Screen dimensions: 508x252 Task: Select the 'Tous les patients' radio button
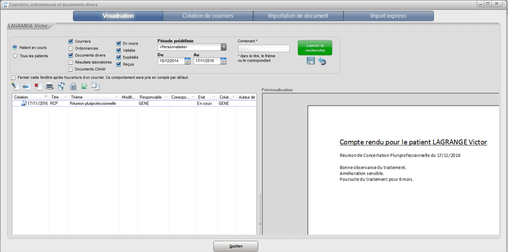(15, 56)
